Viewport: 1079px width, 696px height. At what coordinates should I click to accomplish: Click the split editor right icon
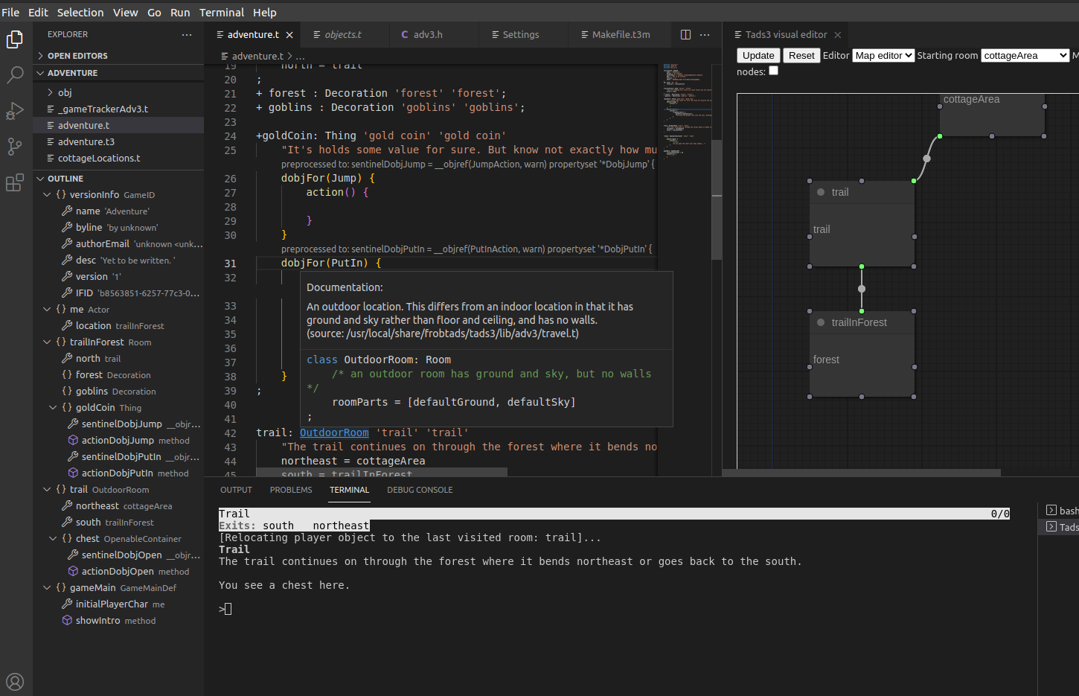pos(685,35)
